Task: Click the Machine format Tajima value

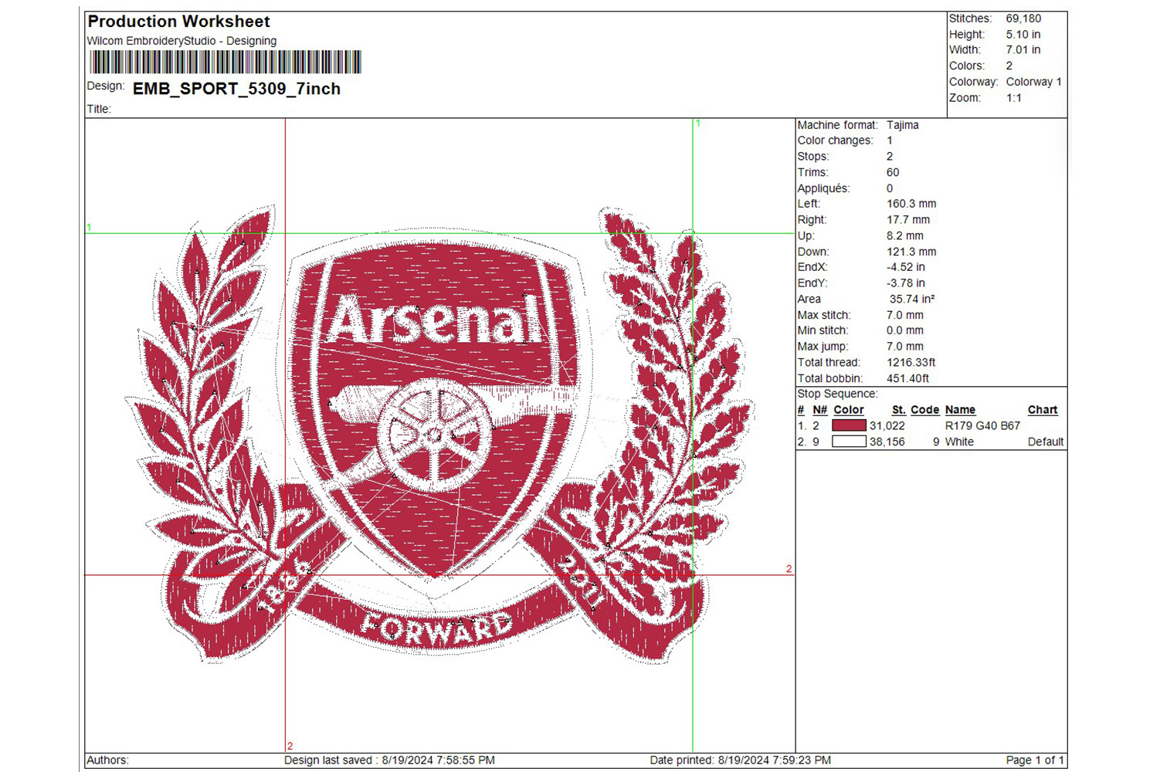Action: point(903,125)
